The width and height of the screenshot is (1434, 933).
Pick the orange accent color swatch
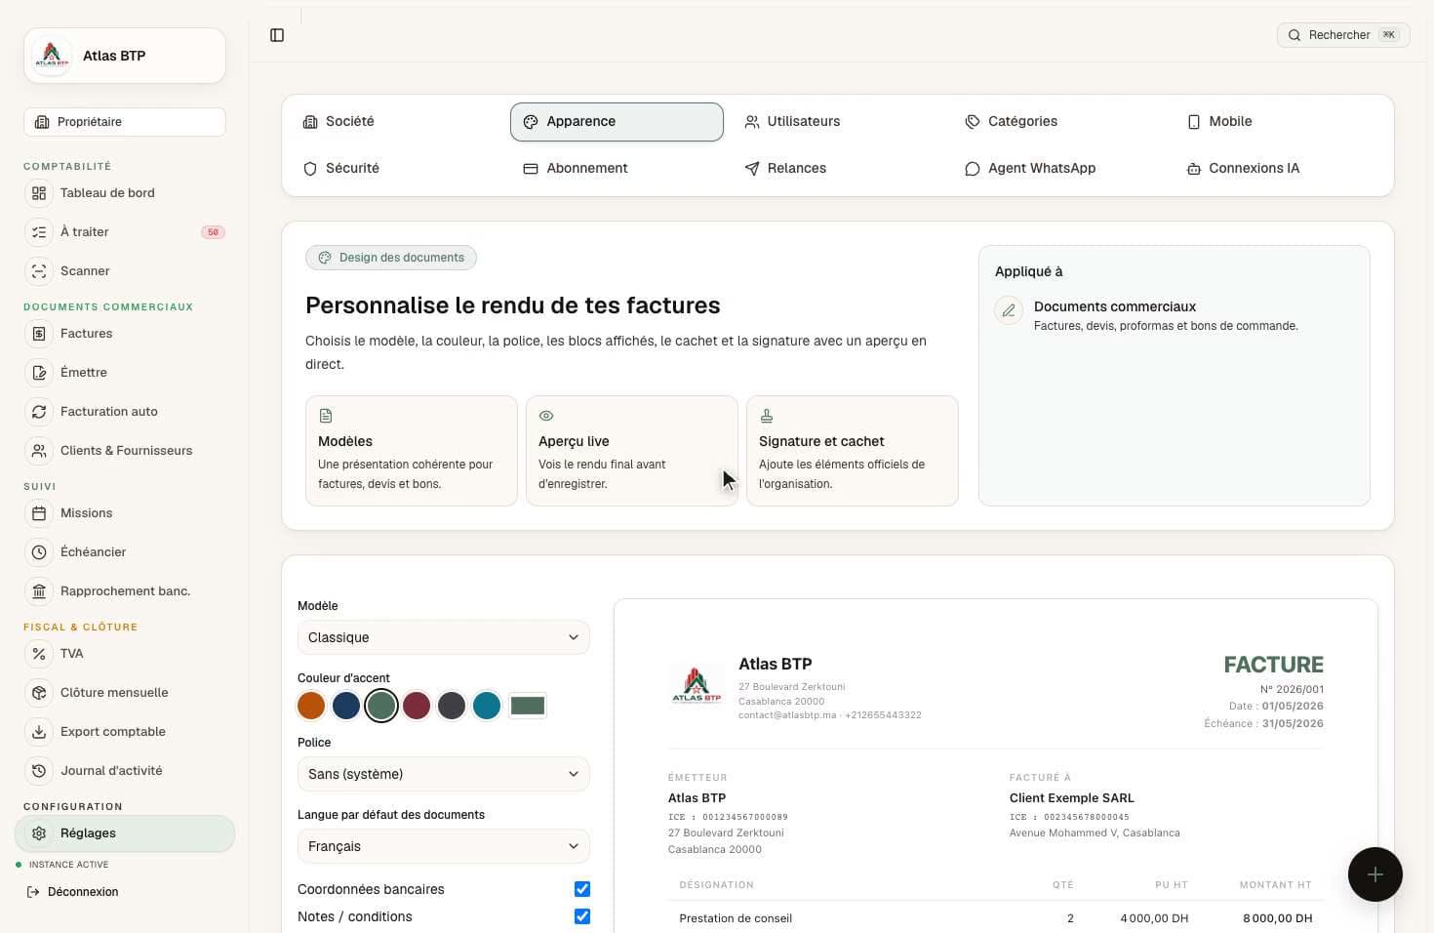(x=311, y=706)
